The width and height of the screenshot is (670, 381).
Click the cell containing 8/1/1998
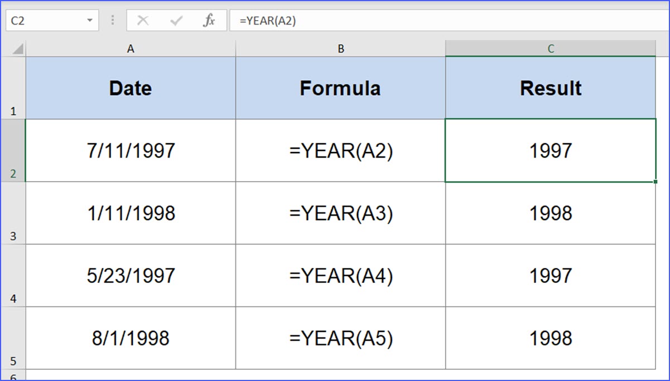point(130,338)
